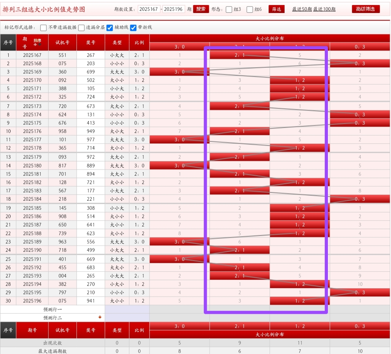Show the 最近100期 results
This screenshot has height=354, width=391.
click(x=324, y=9)
